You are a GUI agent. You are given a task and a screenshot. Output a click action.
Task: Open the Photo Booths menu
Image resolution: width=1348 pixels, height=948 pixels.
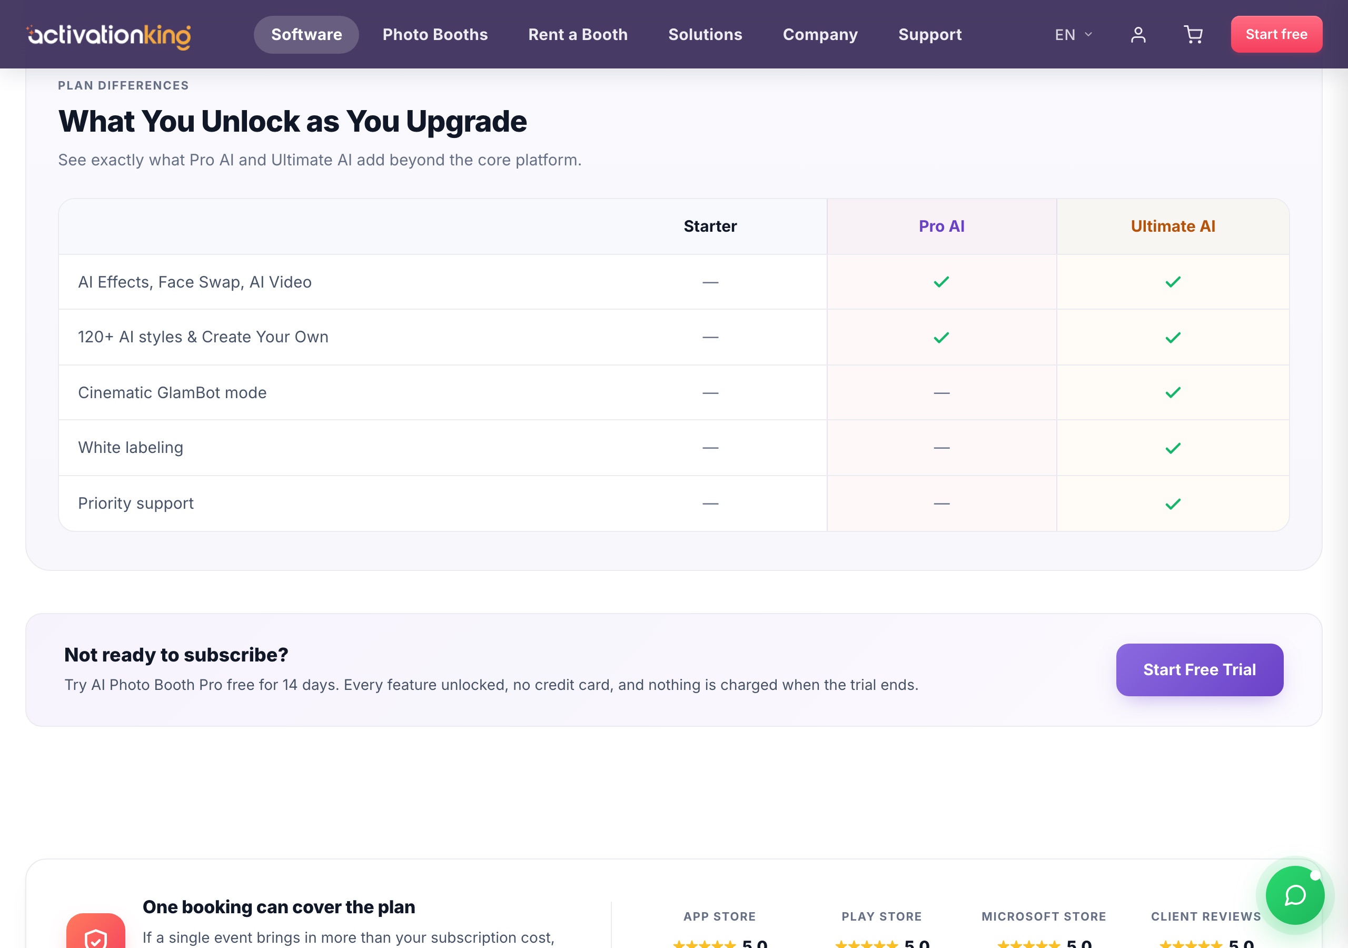click(x=435, y=35)
